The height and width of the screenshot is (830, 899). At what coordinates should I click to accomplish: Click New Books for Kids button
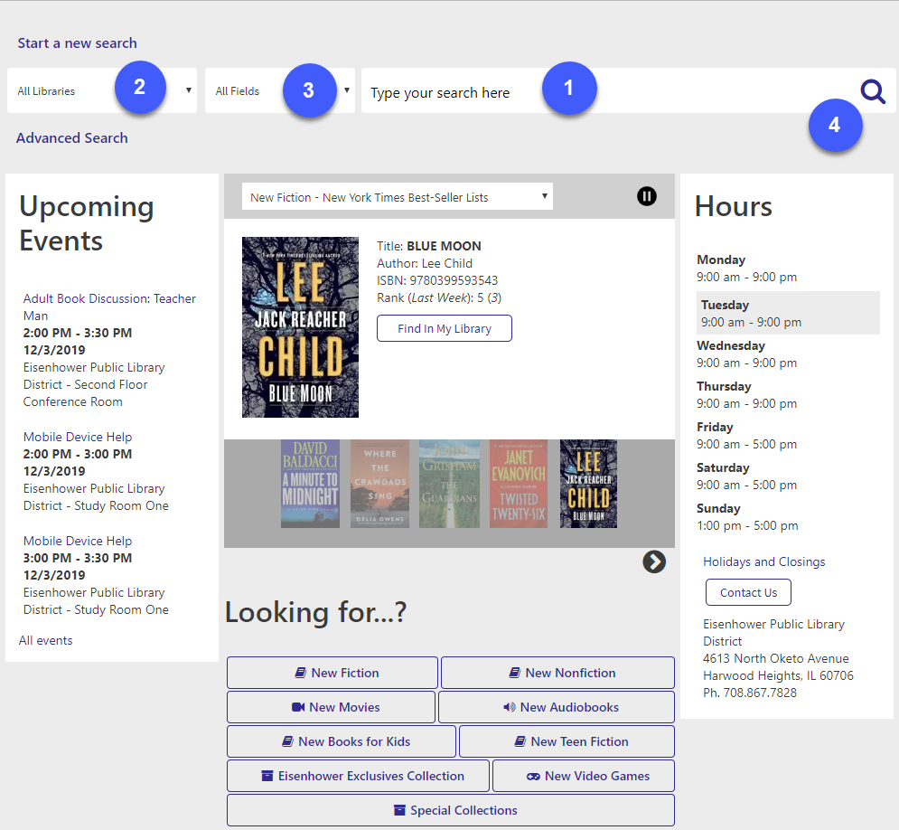pos(342,741)
